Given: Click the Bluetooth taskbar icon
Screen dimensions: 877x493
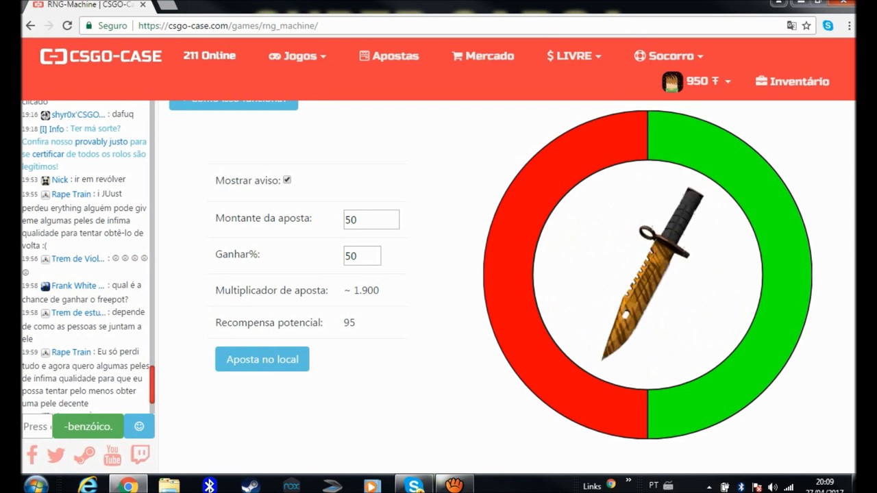Looking at the screenshot, I should coord(210,485).
